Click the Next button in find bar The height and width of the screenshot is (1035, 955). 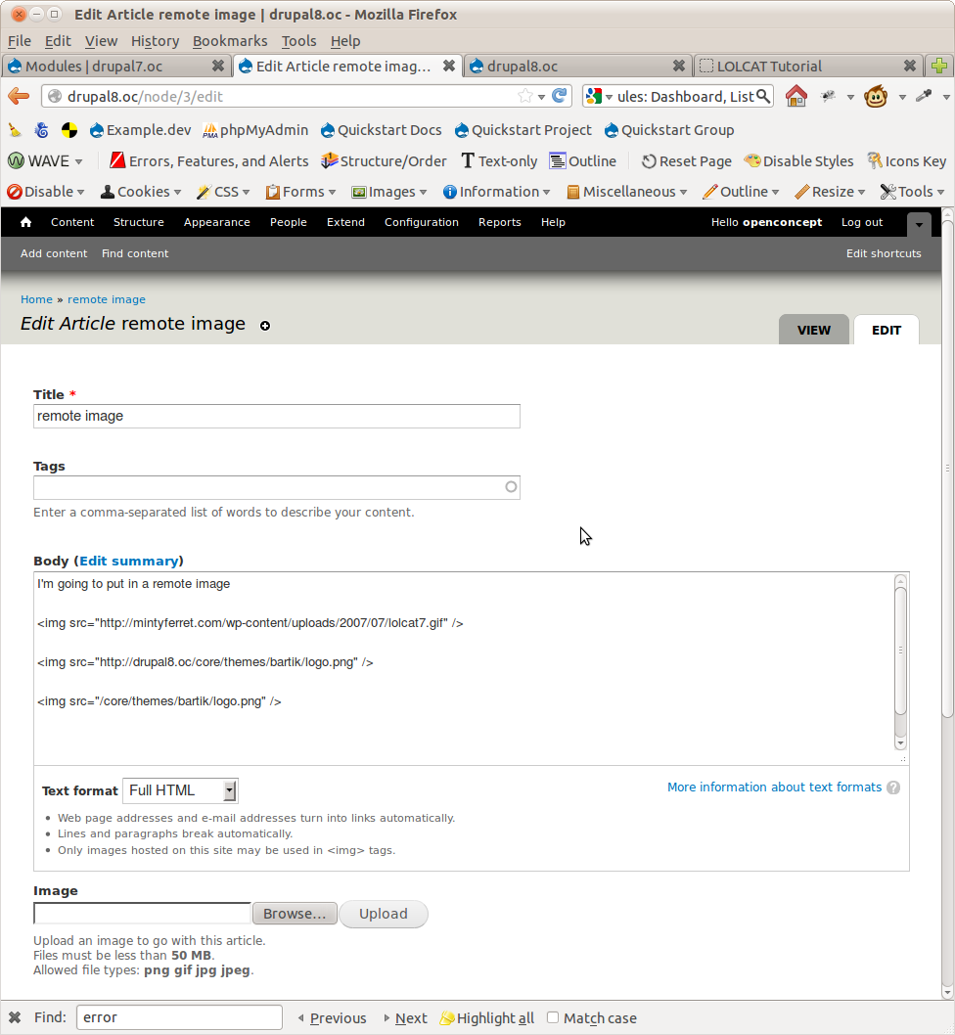pos(405,1017)
